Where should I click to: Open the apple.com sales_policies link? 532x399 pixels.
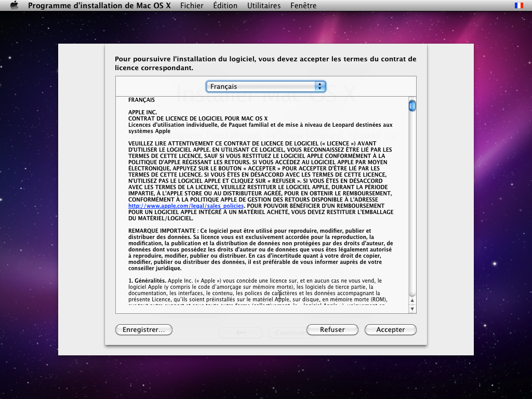point(186,206)
